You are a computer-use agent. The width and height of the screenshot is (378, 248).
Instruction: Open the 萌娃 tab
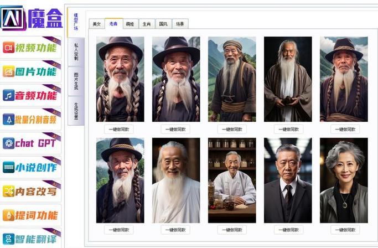tap(130, 24)
